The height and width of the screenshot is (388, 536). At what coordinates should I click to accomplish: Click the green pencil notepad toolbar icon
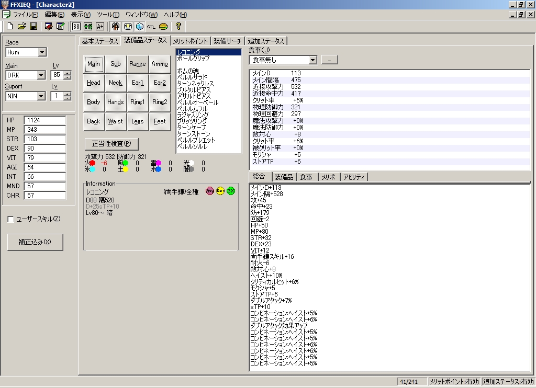point(61,26)
